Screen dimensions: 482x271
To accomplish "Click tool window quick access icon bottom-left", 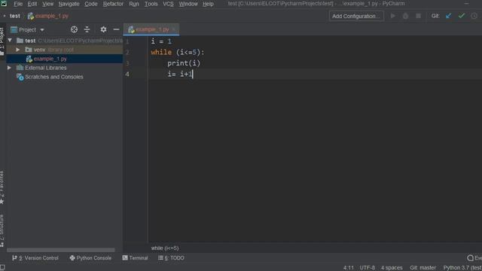I will click(x=2, y=268).
